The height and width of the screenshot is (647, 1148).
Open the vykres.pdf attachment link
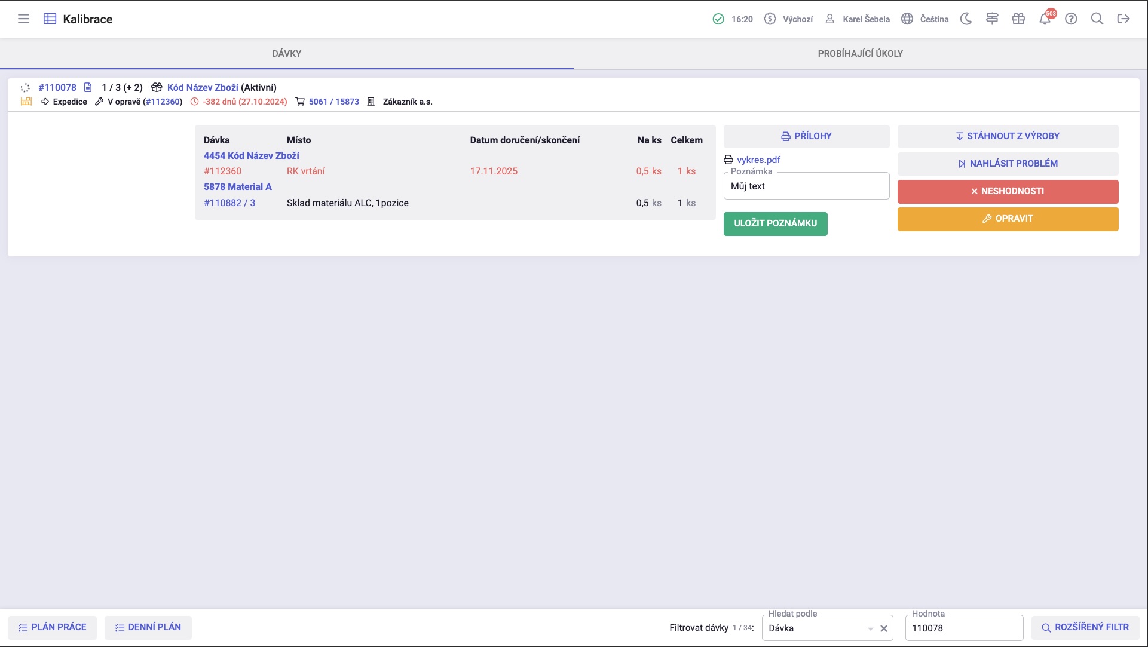coord(758,160)
